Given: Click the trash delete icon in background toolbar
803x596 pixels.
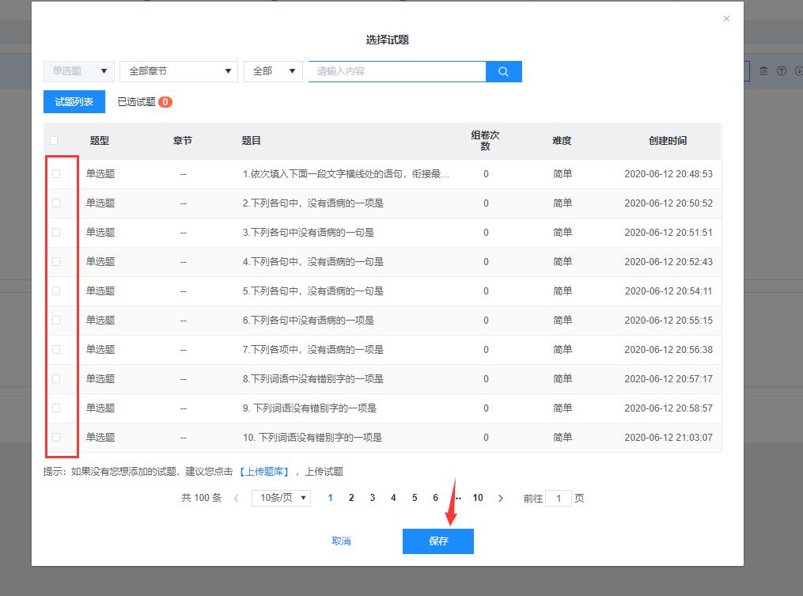Looking at the screenshot, I should [x=763, y=70].
